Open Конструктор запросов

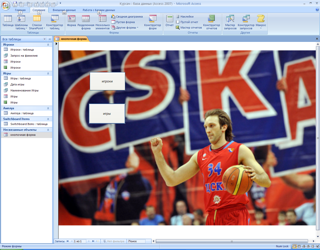coord(246,22)
